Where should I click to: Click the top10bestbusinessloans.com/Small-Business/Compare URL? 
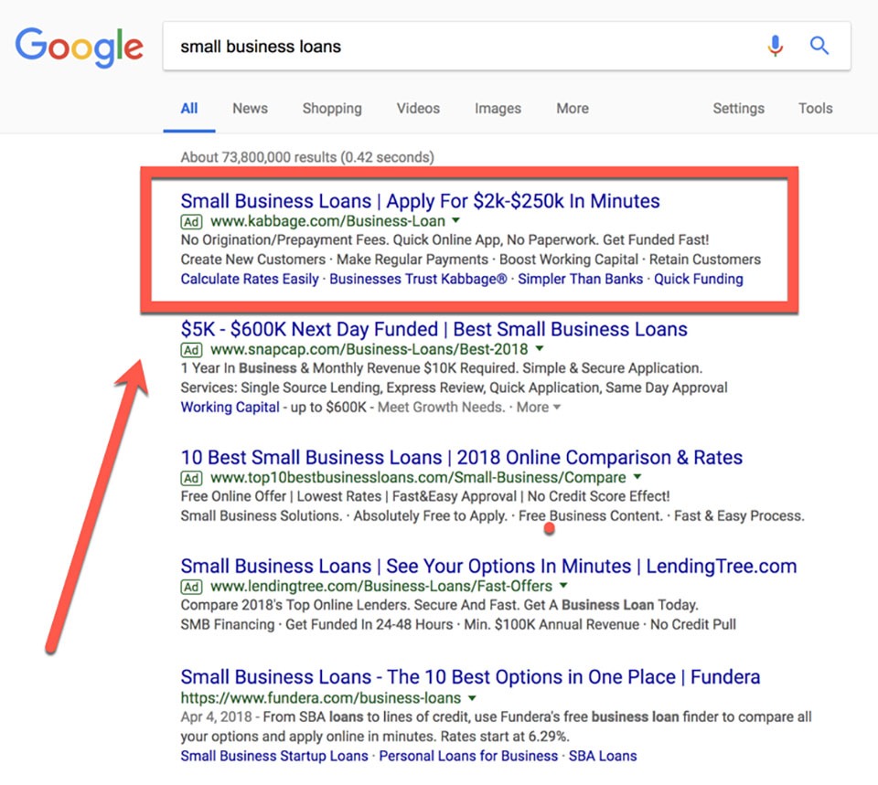tap(418, 477)
